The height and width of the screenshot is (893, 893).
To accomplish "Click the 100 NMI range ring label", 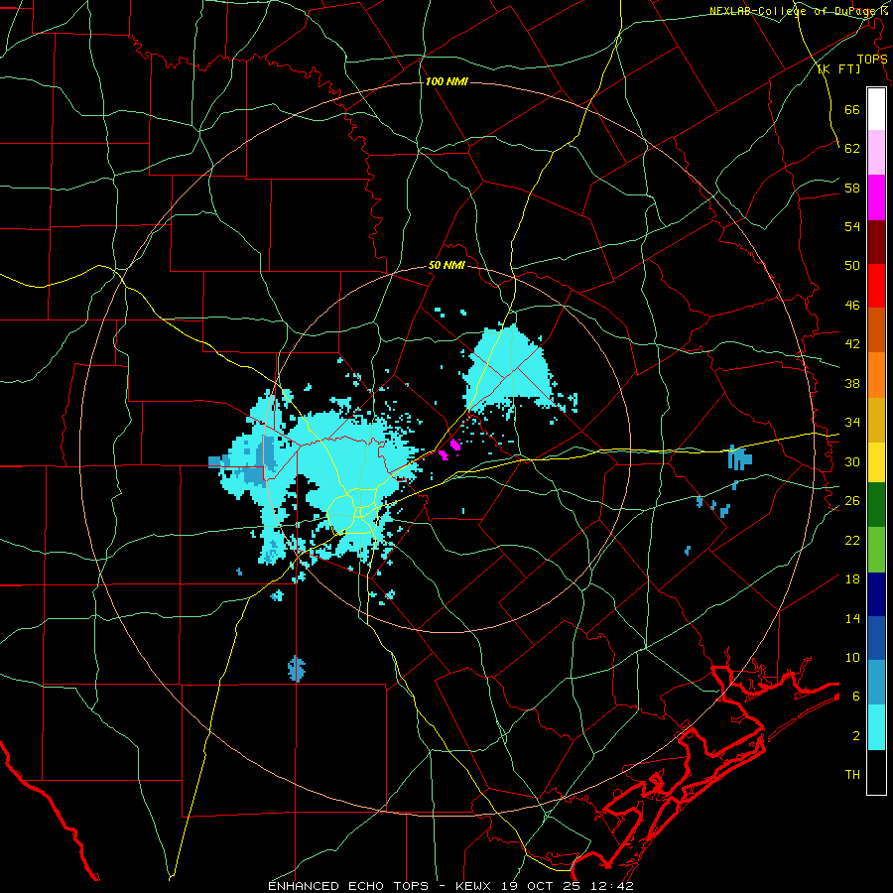I will 446,82.
